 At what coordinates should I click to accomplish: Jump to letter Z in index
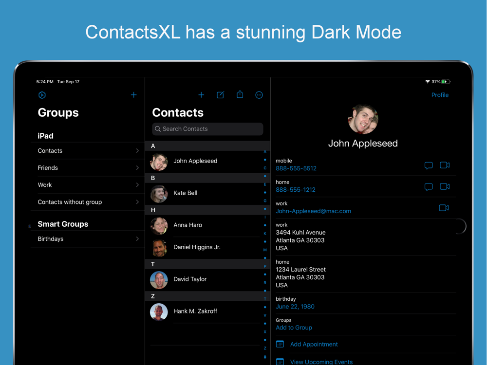coord(265,348)
